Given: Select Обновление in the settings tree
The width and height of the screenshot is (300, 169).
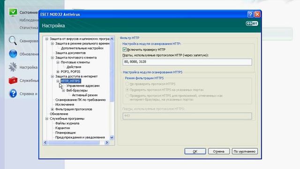Looking at the screenshot, I should (x=59, y=114).
